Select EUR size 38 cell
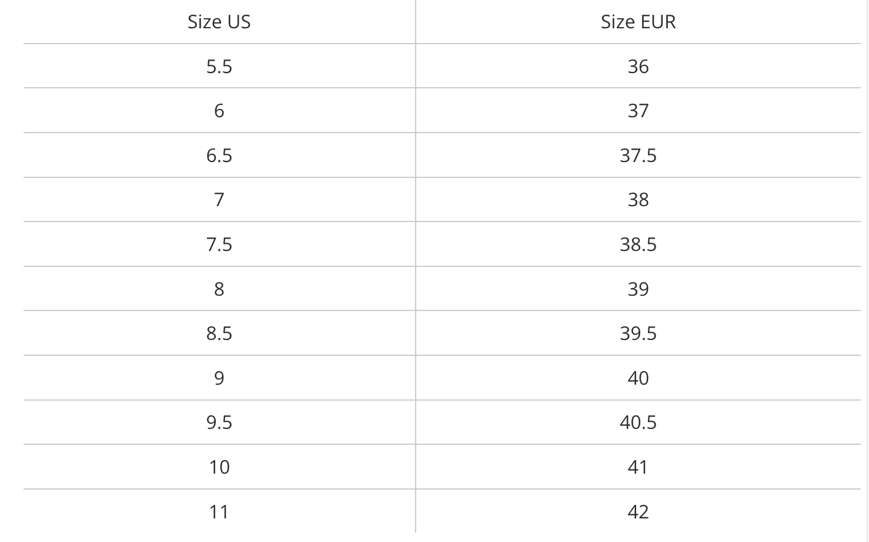Screen dimensions: 869x542 pos(638,200)
